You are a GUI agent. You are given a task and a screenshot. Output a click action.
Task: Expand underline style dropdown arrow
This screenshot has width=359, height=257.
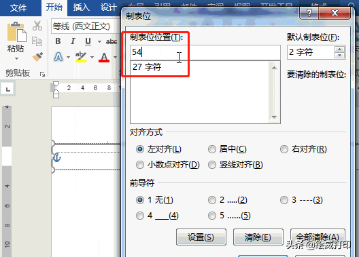click(x=99, y=41)
